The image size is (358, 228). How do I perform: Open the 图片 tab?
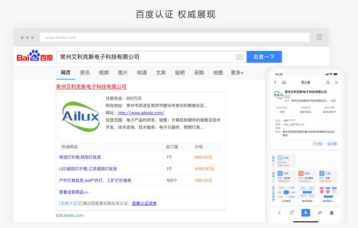pos(123,73)
